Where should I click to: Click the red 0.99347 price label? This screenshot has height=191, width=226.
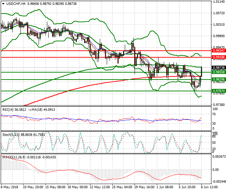tap(219, 51)
